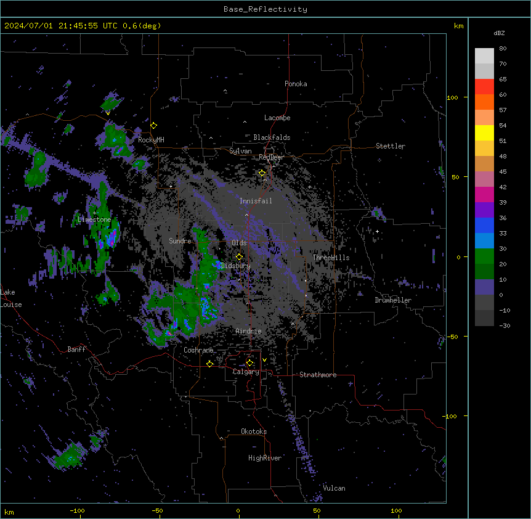Click the Sylvan city label
The width and height of the screenshot is (531, 519).
pos(240,151)
